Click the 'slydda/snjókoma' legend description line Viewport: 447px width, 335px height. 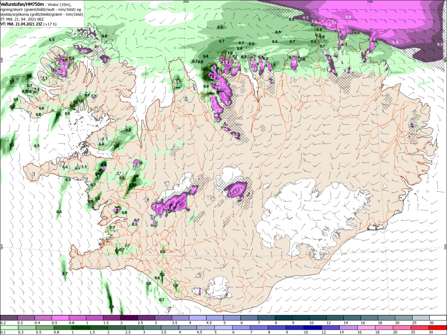42,14
